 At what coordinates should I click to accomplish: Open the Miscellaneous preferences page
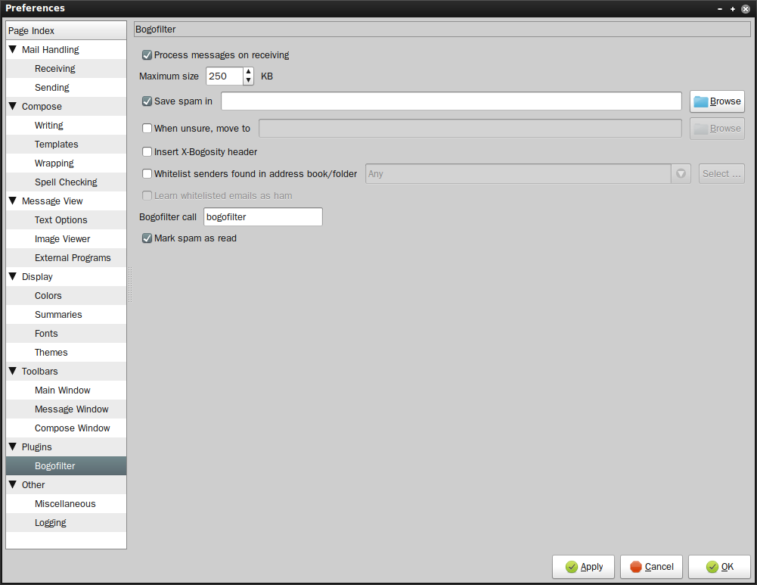click(66, 503)
